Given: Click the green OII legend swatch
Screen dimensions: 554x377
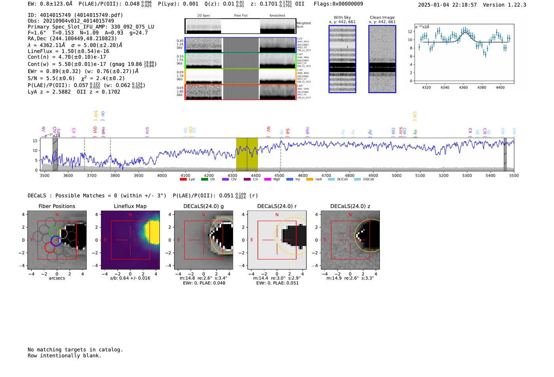Looking at the screenshot, I should 204,179.
